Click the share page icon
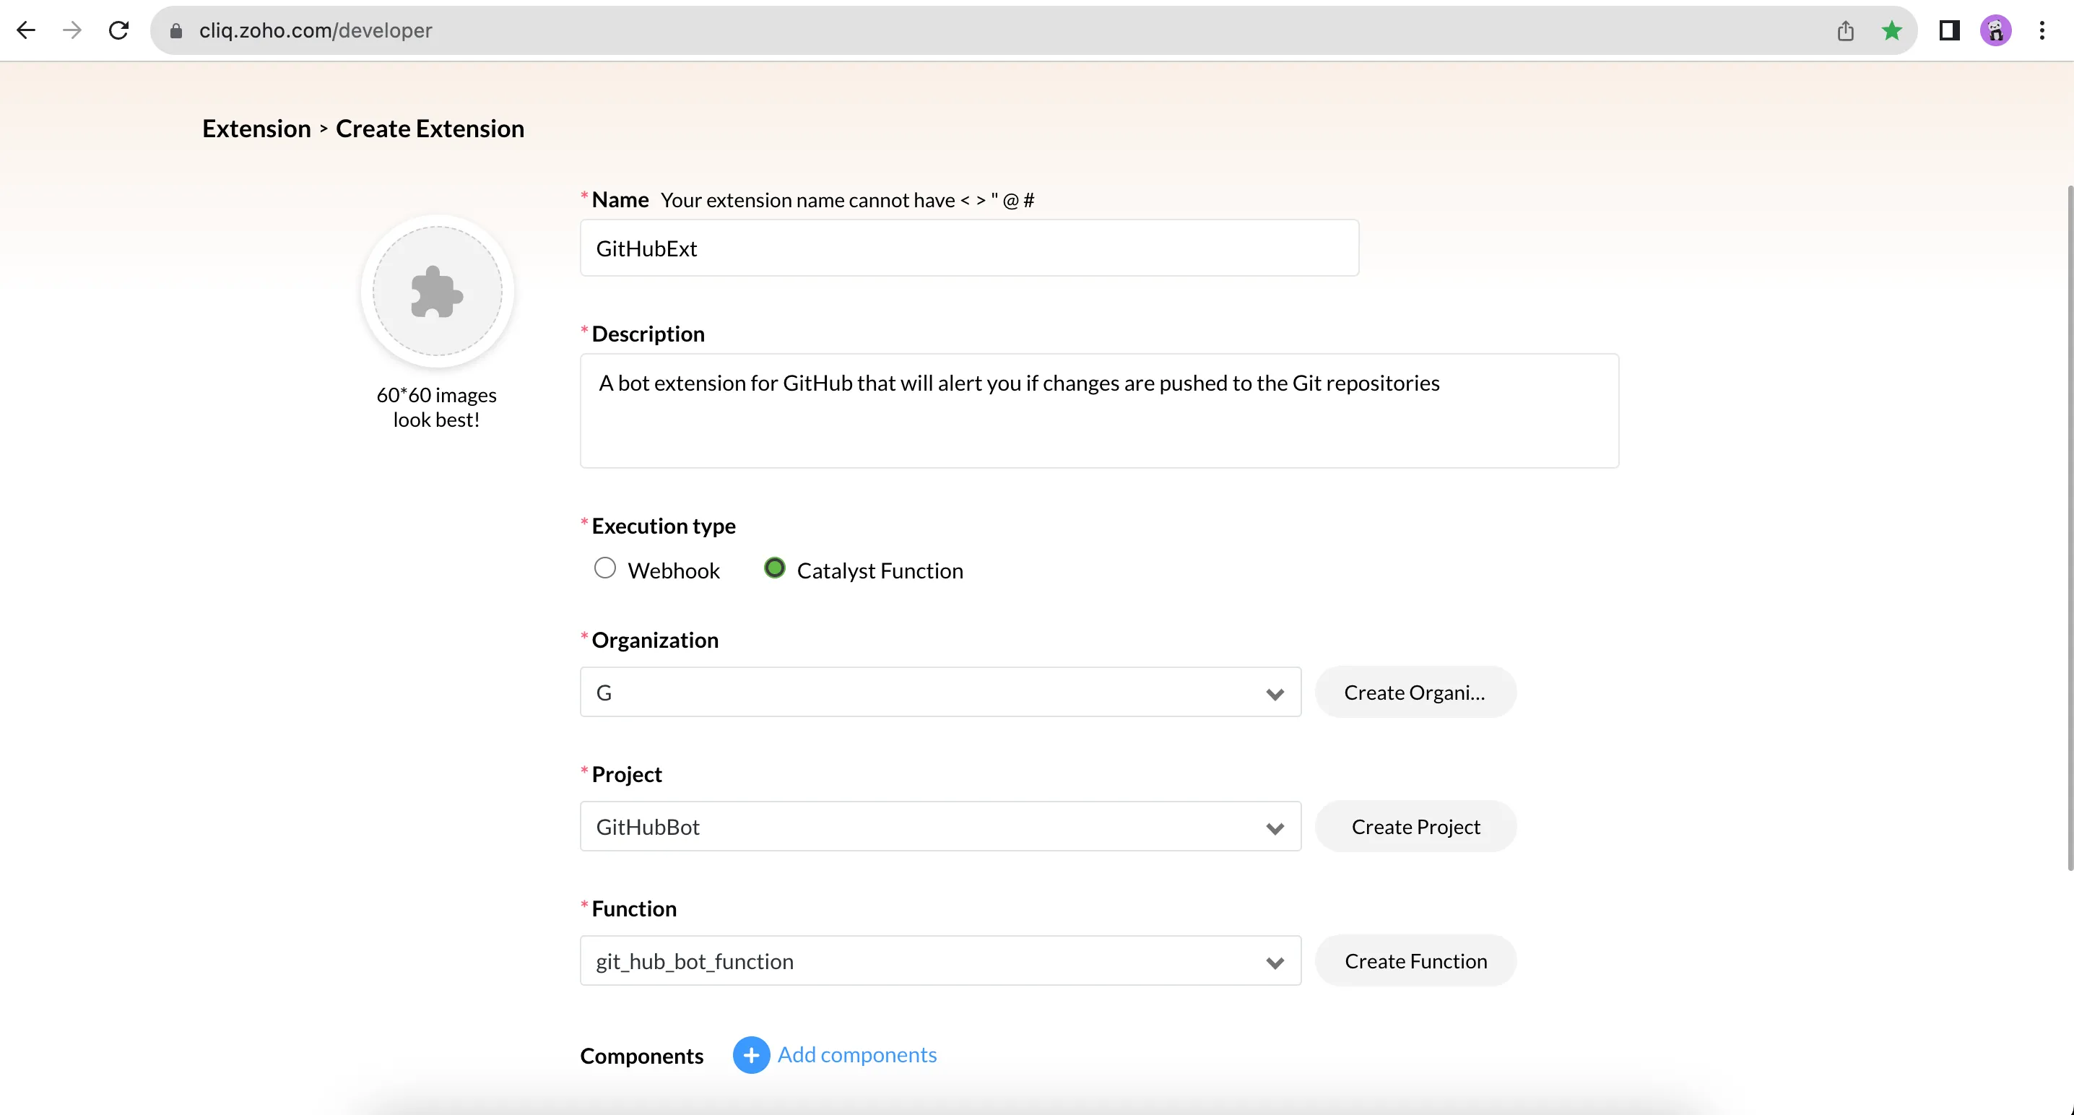 (x=1845, y=30)
